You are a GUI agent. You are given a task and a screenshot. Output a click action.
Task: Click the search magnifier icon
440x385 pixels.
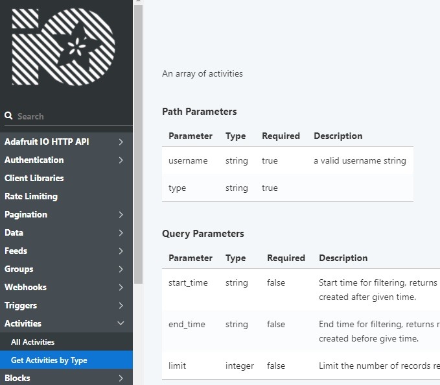pos(8,116)
